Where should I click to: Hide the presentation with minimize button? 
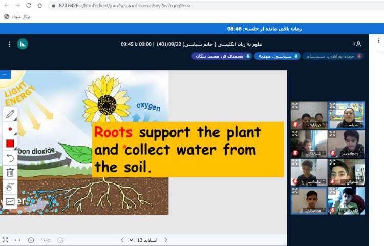[5, 75]
